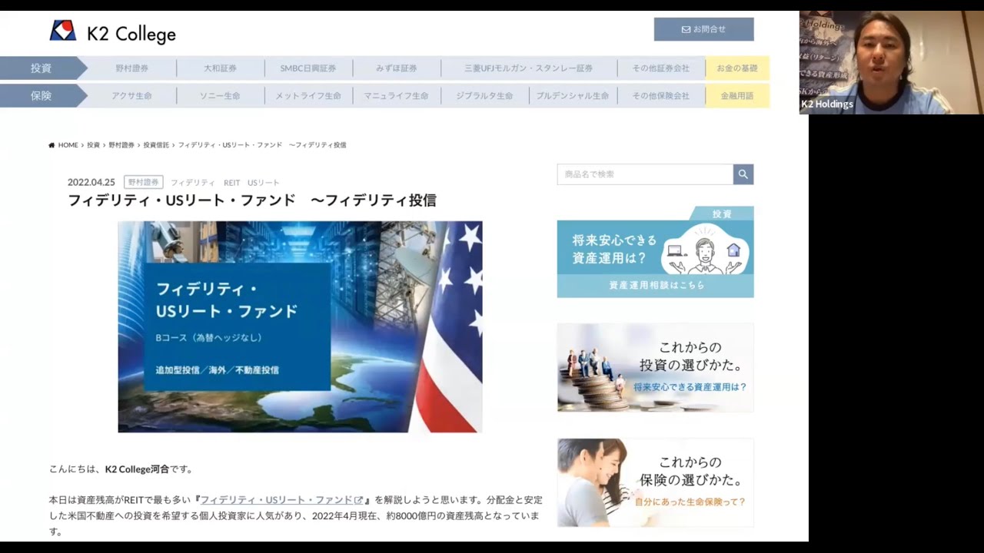Screen dimensions: 984x553
Task: Click the 野村證券 tag badge
Action: coord(144,183)
